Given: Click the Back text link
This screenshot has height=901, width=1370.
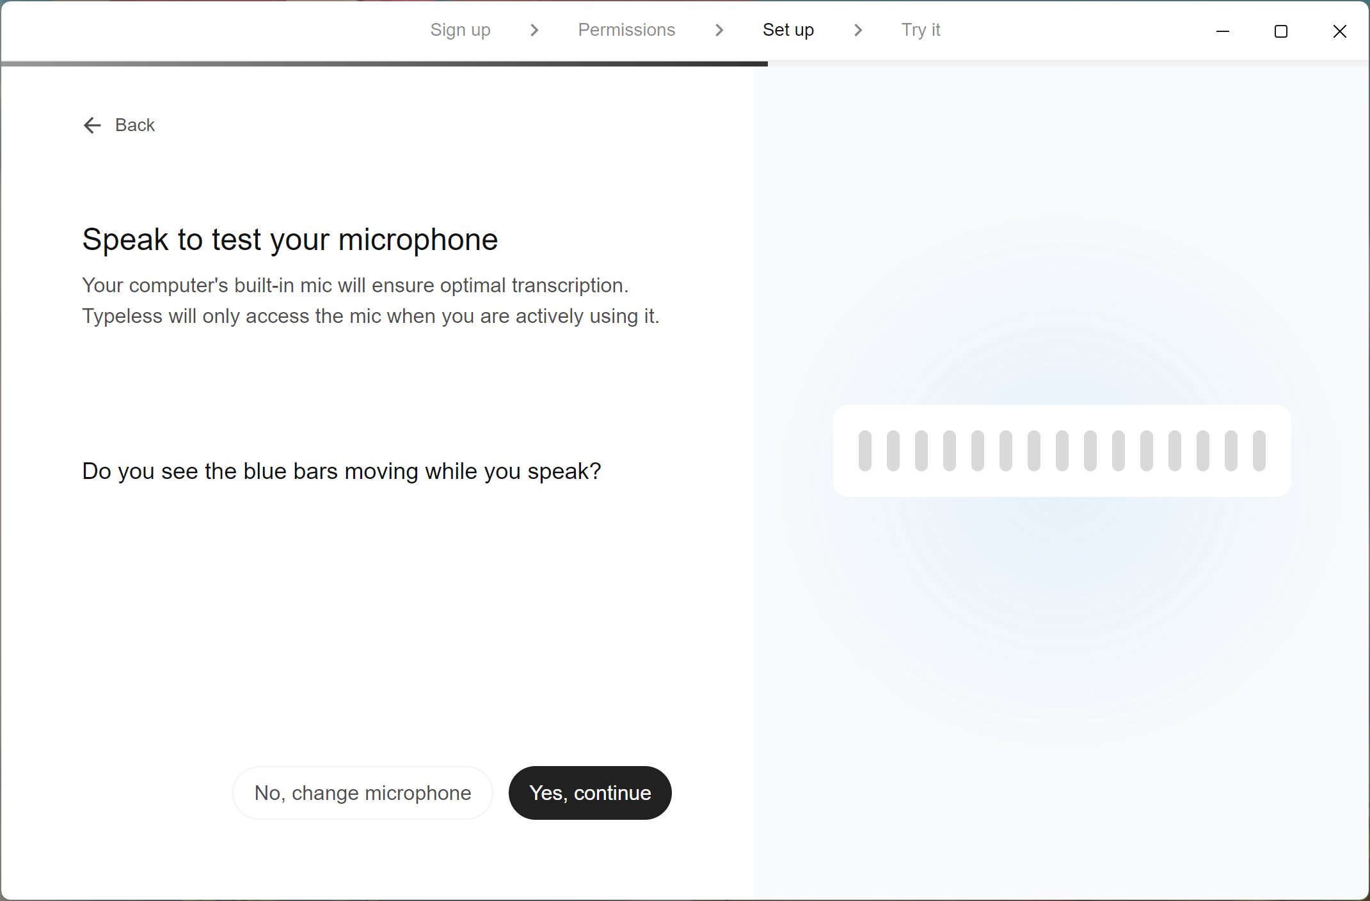Looking at the screenshot, I should coord(134,125).
